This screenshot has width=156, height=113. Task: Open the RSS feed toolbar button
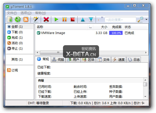(26, 19)
